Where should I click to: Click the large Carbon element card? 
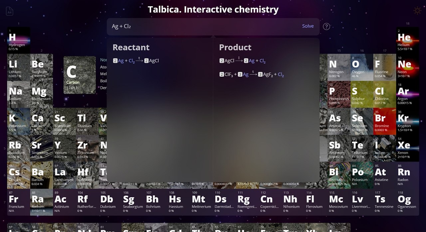80,75
